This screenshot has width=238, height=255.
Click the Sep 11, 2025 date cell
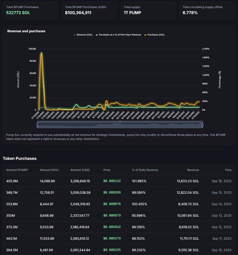(x=222, y=238)
